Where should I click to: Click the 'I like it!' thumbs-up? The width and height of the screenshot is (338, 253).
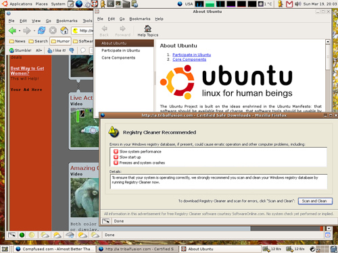pos(57,51)
